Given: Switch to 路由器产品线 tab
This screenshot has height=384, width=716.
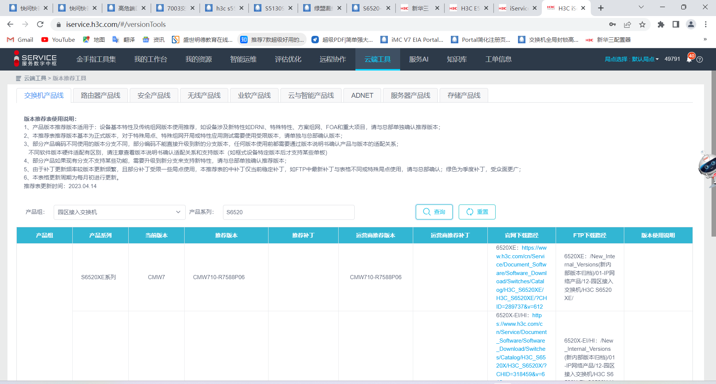Looking at the screenshot, I should [100, 96].
